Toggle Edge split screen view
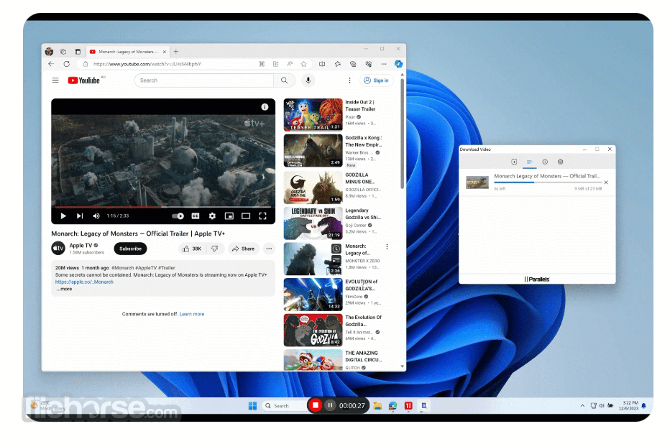This screenshot has width=670, height=444. point(322,64)
